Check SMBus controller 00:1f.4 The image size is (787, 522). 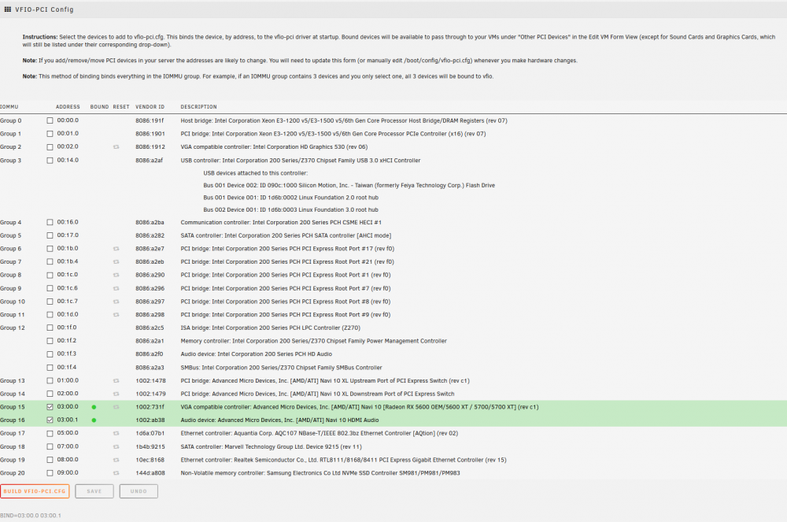pos(50,368)
